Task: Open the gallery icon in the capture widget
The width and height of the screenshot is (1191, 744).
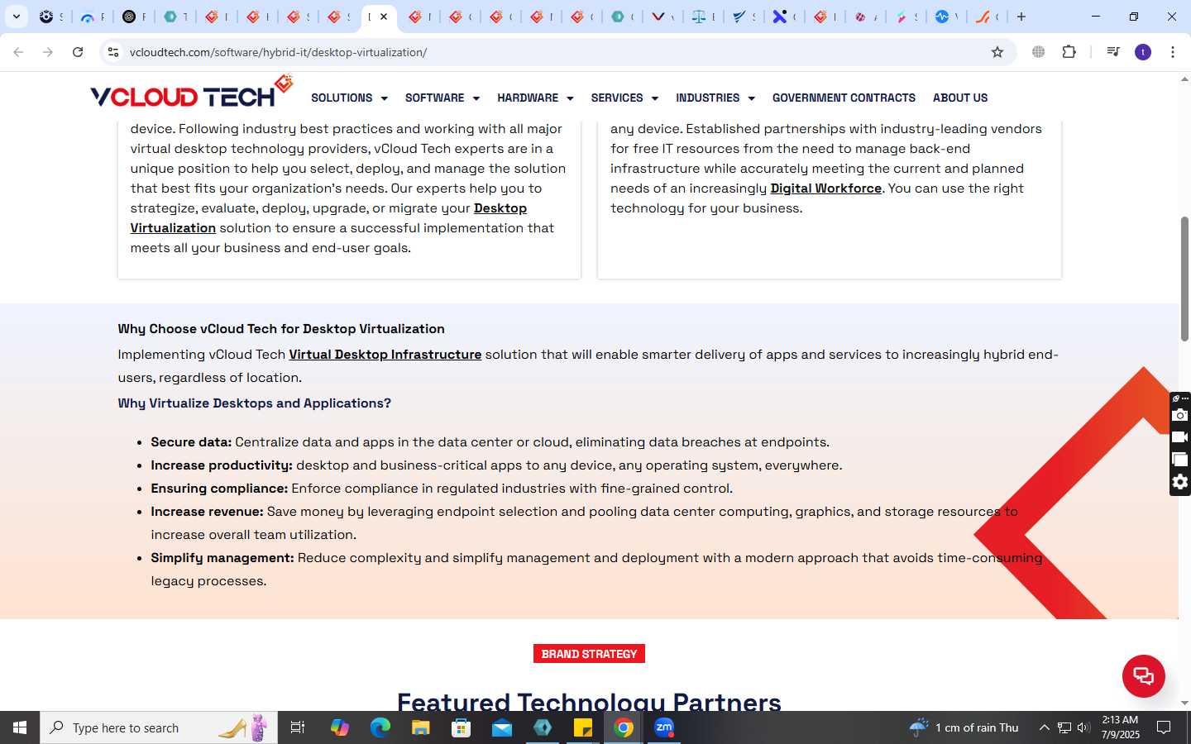Action: coord(1180,460)
